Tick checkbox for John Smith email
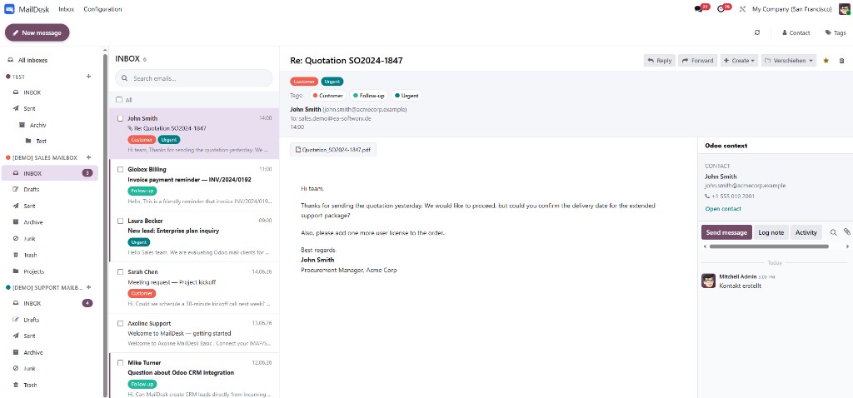Image resolution: width=853 pixels, height=398 pixels. [121, 118]
